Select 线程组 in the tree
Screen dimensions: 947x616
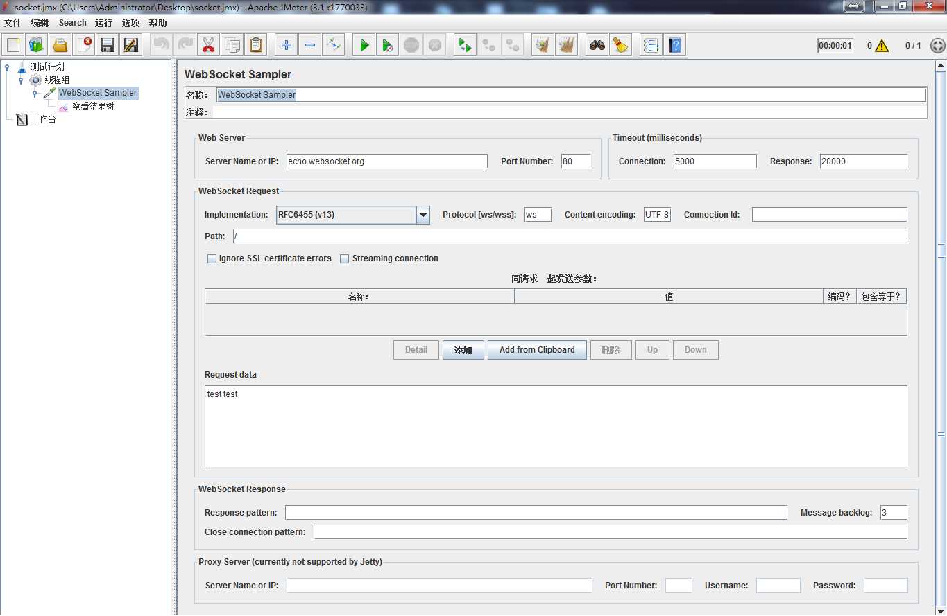(57, 80)
